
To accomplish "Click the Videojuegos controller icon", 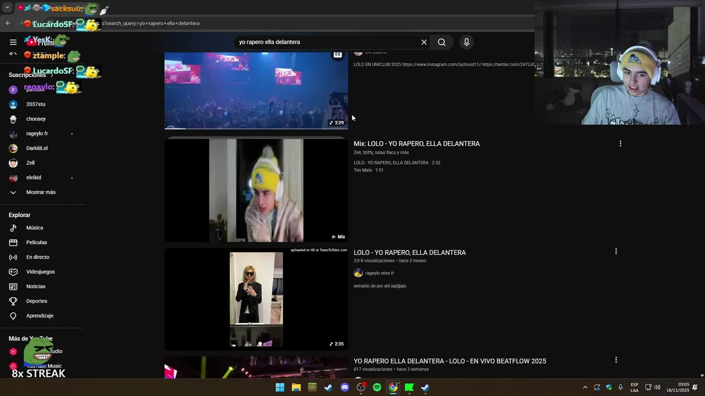I will point(13,272).
